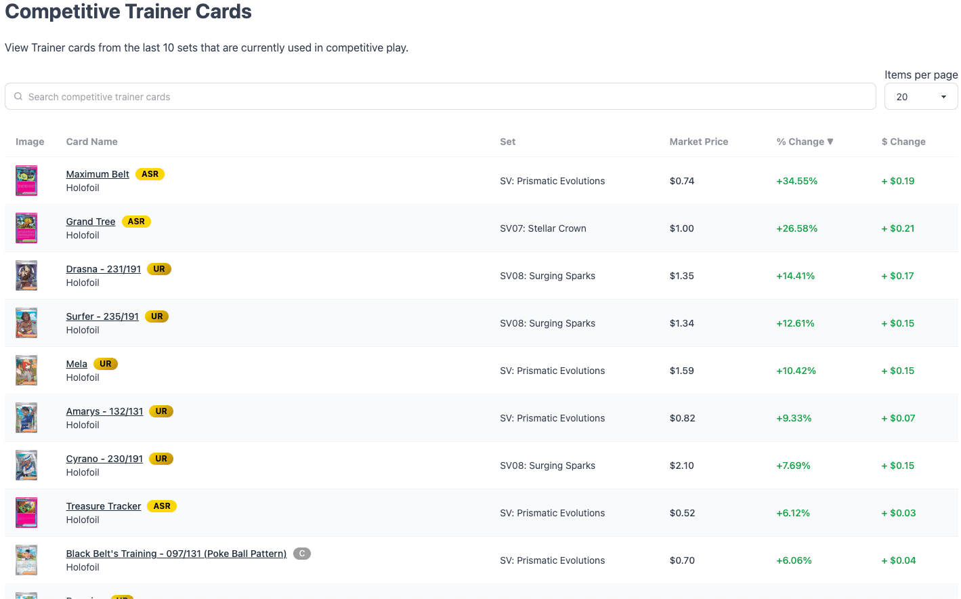Click the Amarys card thumbnail
This screenshot has height=599, width=961.
coord(26,417)
